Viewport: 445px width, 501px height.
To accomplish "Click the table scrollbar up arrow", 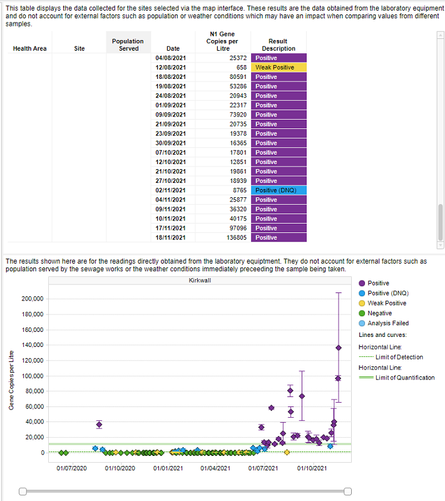I will click(440, 35).
